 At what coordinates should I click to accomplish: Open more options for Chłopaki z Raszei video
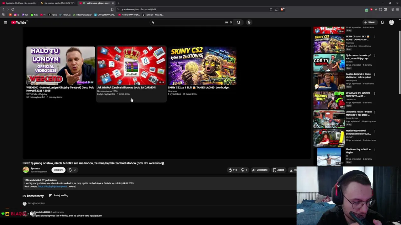pyautogui.click(x=375, y=112)
